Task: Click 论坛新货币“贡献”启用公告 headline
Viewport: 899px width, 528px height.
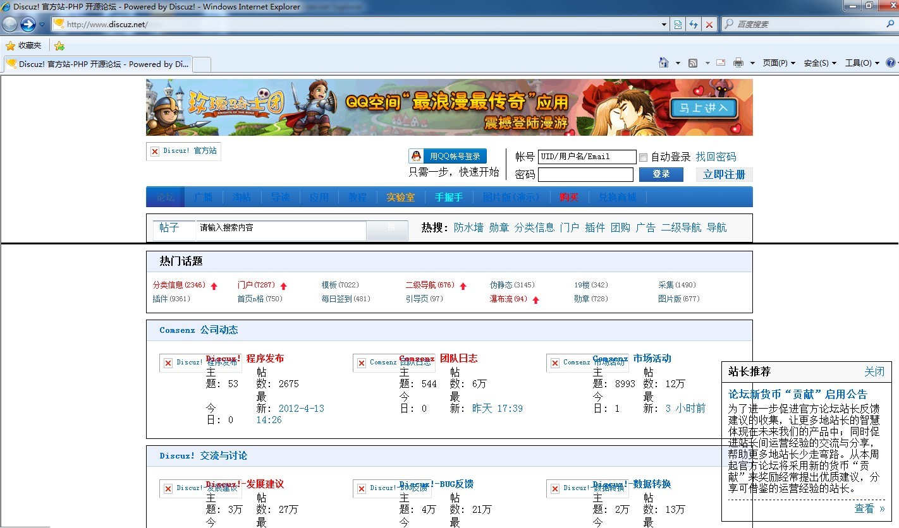Action: click(798, 394)
